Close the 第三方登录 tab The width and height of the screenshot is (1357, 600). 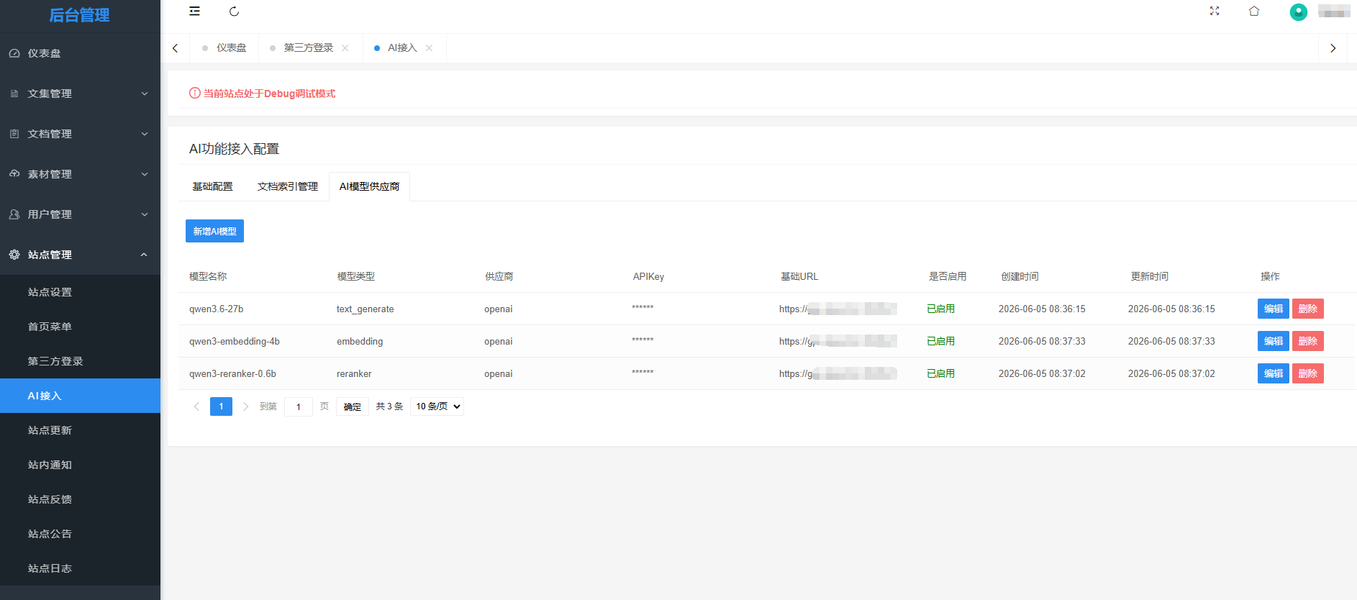coord(345,48)
